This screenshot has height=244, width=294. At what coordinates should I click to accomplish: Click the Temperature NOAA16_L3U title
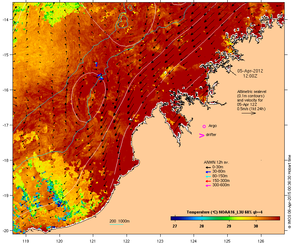224,212
